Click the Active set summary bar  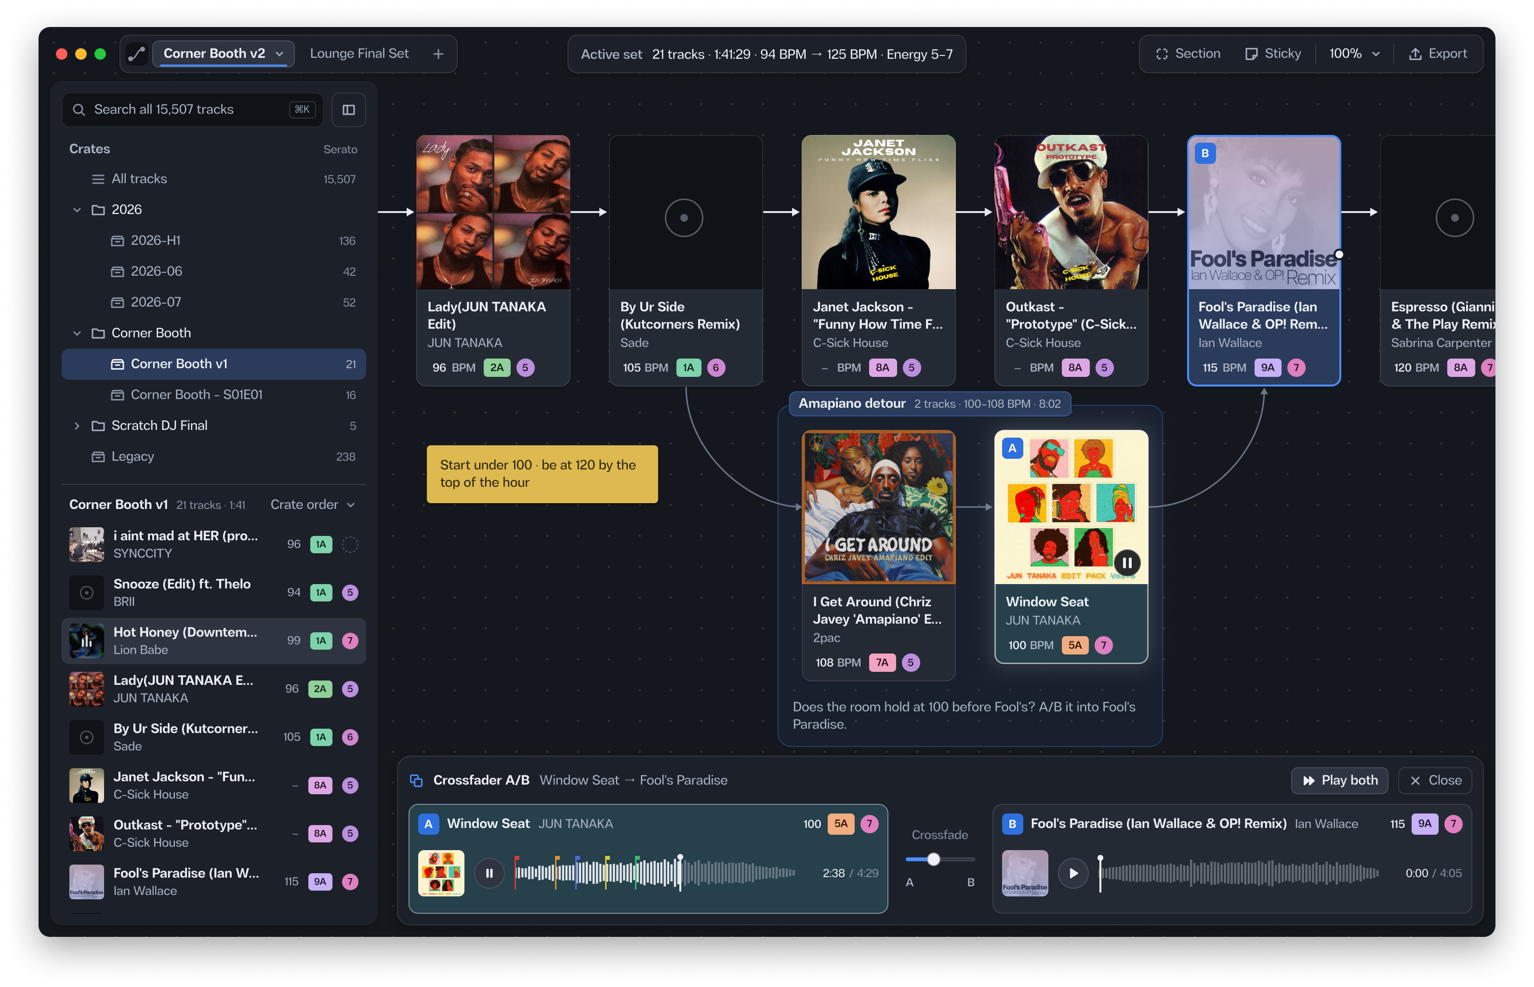(x=767, y=54)
